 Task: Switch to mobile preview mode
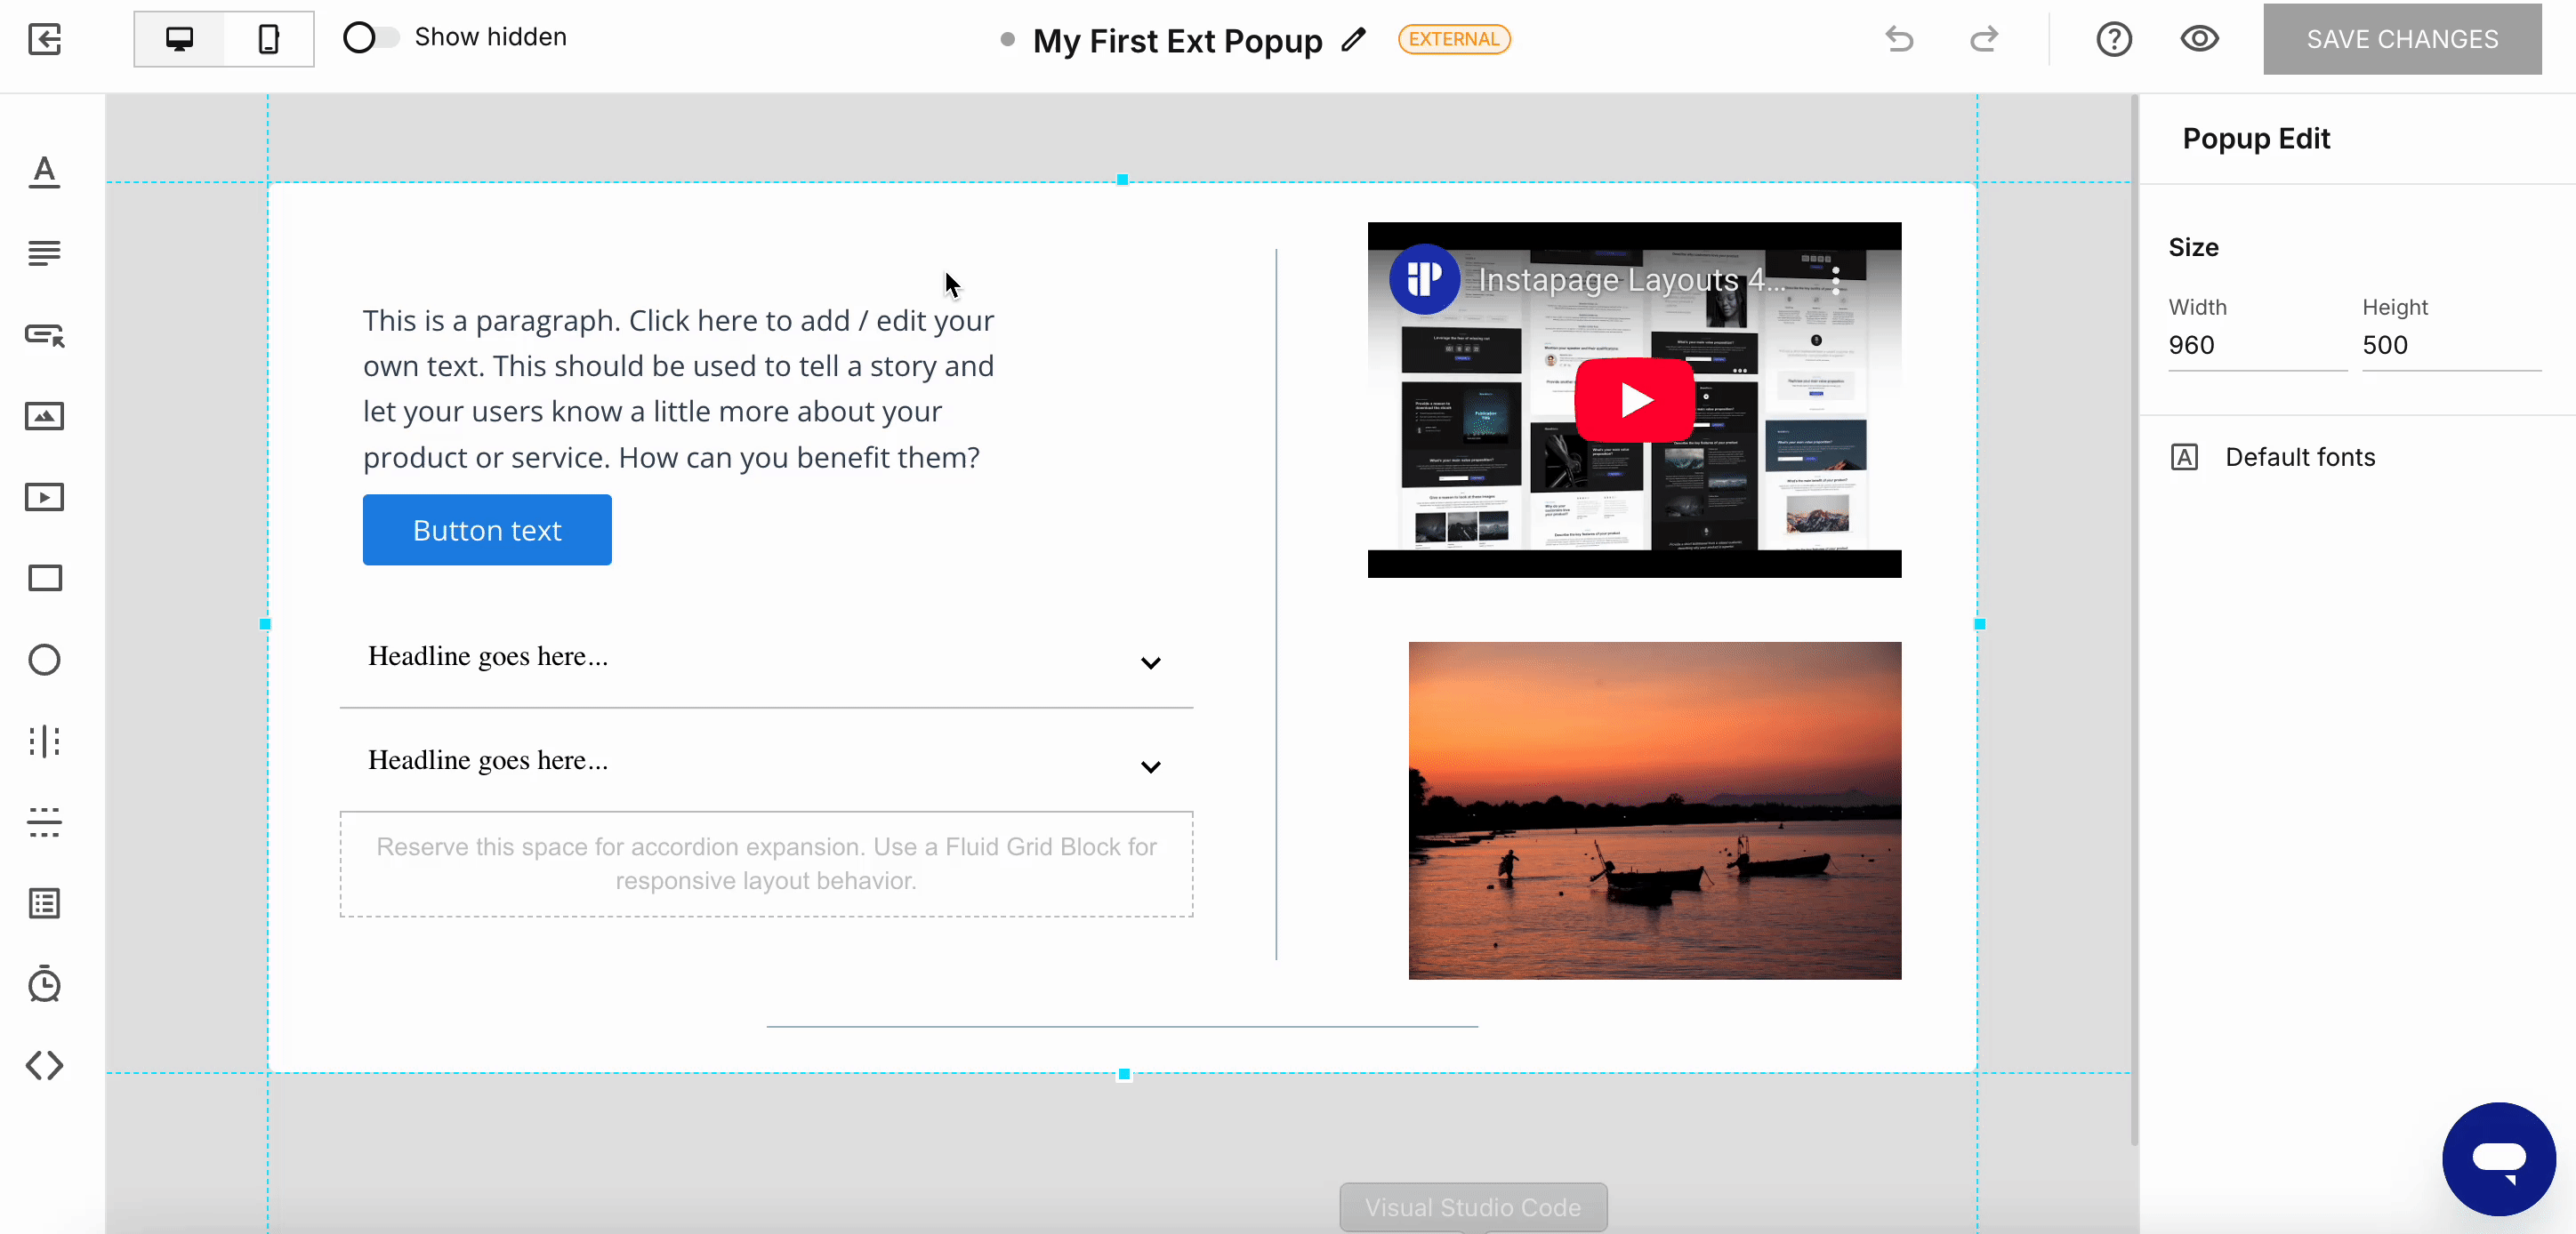click(x=267, y=39)
